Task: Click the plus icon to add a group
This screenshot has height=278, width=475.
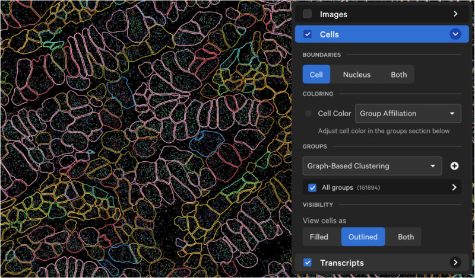Action: point(454,166)
